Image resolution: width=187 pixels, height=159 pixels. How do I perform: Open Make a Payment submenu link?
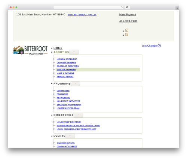click(x=65, y=73)
